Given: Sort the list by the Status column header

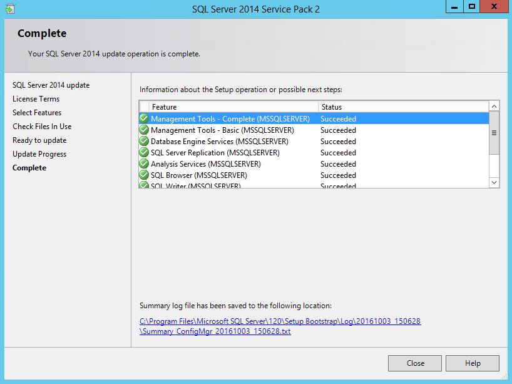Looking at the screenshot, I should [403, 107].
